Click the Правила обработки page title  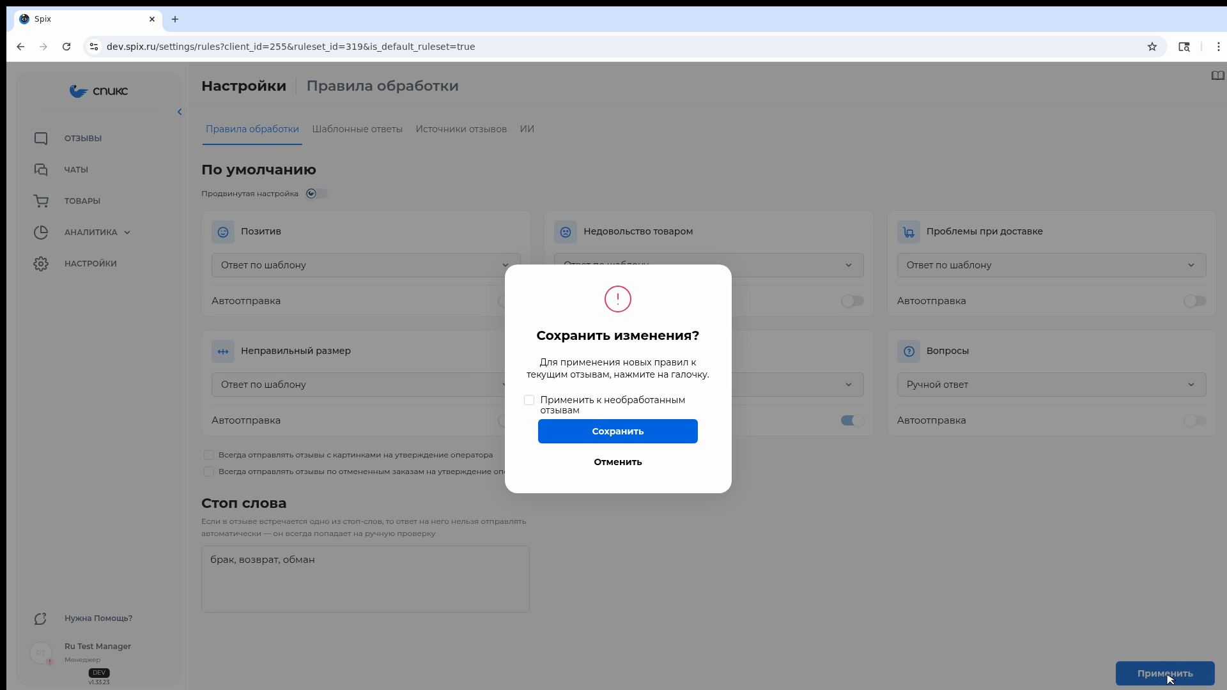[x=382, y=86]
